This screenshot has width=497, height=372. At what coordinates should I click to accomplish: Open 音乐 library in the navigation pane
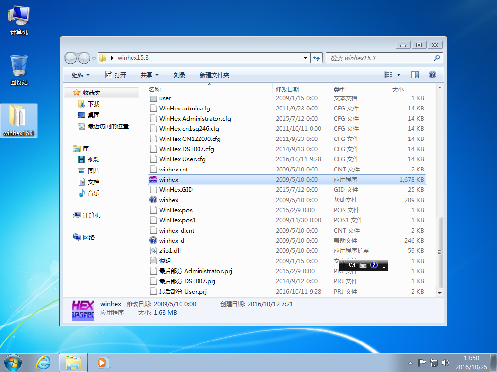[94, 193]
